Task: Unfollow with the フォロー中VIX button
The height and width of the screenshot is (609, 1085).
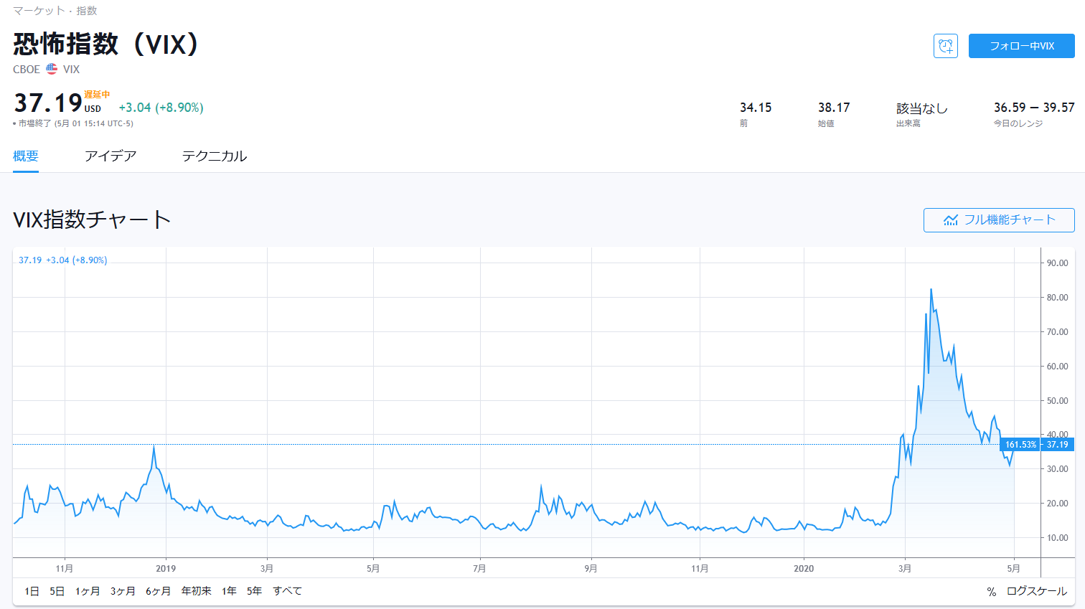Action: [1021, 46]
